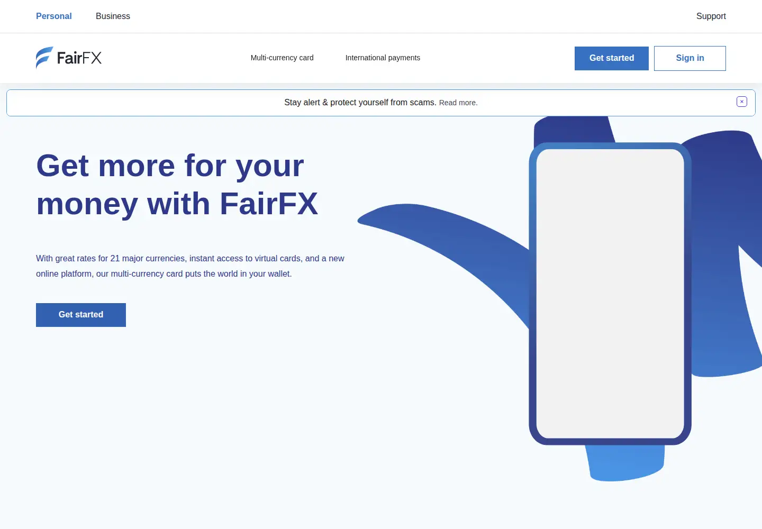Open the Support page
This screenshot has height=529, width=762.
tap(711, 16)
